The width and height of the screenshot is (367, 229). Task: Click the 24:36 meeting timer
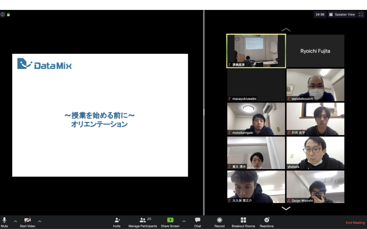[x=320, y=15]
